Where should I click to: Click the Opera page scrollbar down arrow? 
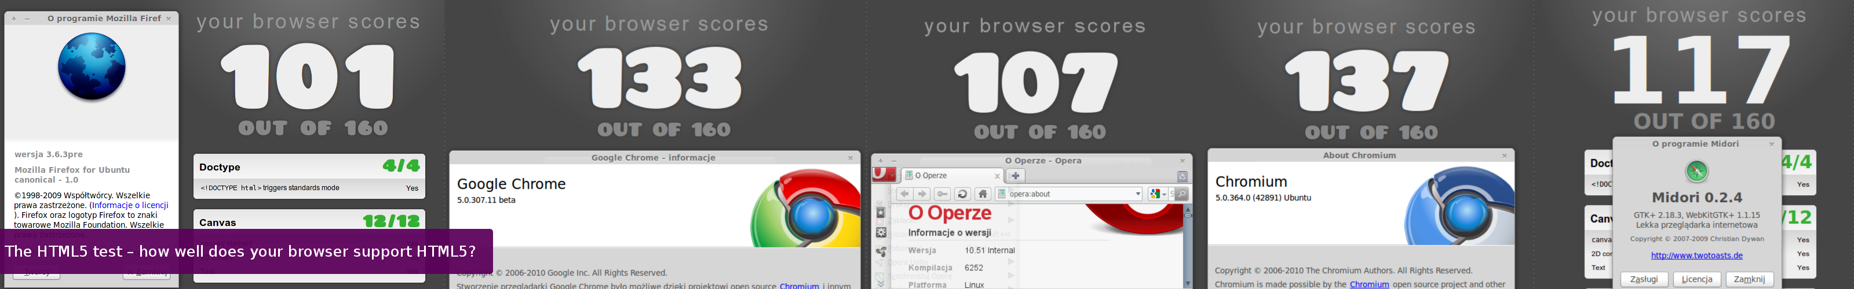pyautogui.click(x=1188, y=284)
